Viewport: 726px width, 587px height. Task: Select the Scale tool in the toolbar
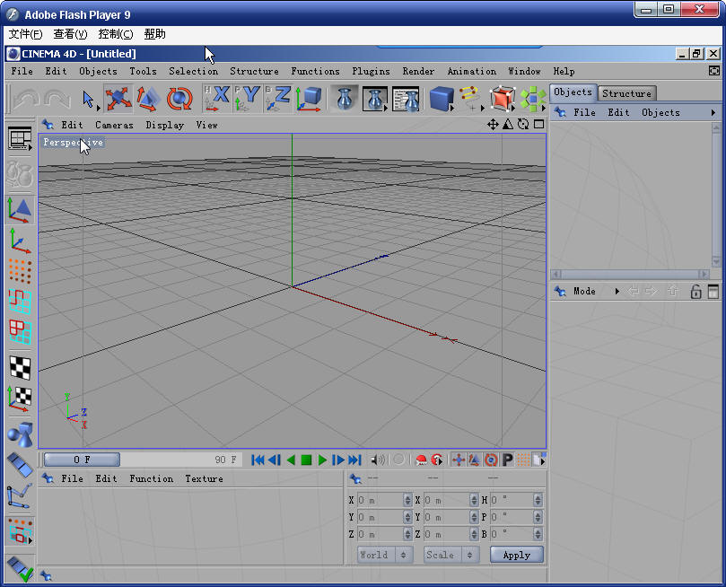[148, 98]
